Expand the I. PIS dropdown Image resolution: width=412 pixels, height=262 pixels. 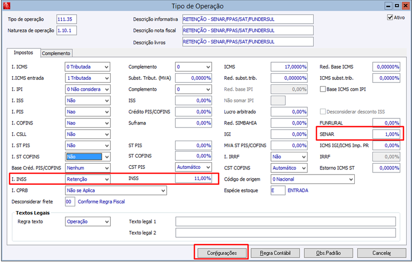click(x=88, y=112)
